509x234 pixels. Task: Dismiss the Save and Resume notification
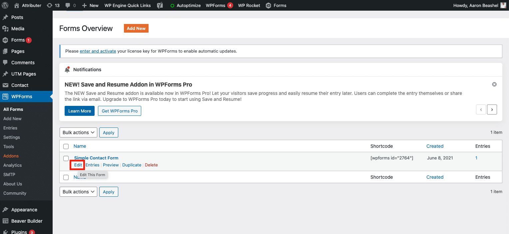[x=494, y=84]
